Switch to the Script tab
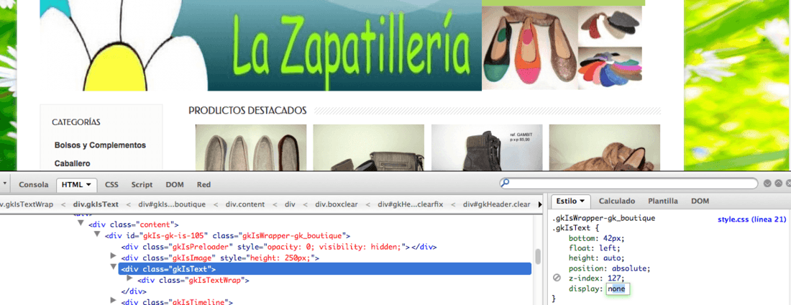The width and height of the screenshot is (791, 305). click(x=142, y=185)
